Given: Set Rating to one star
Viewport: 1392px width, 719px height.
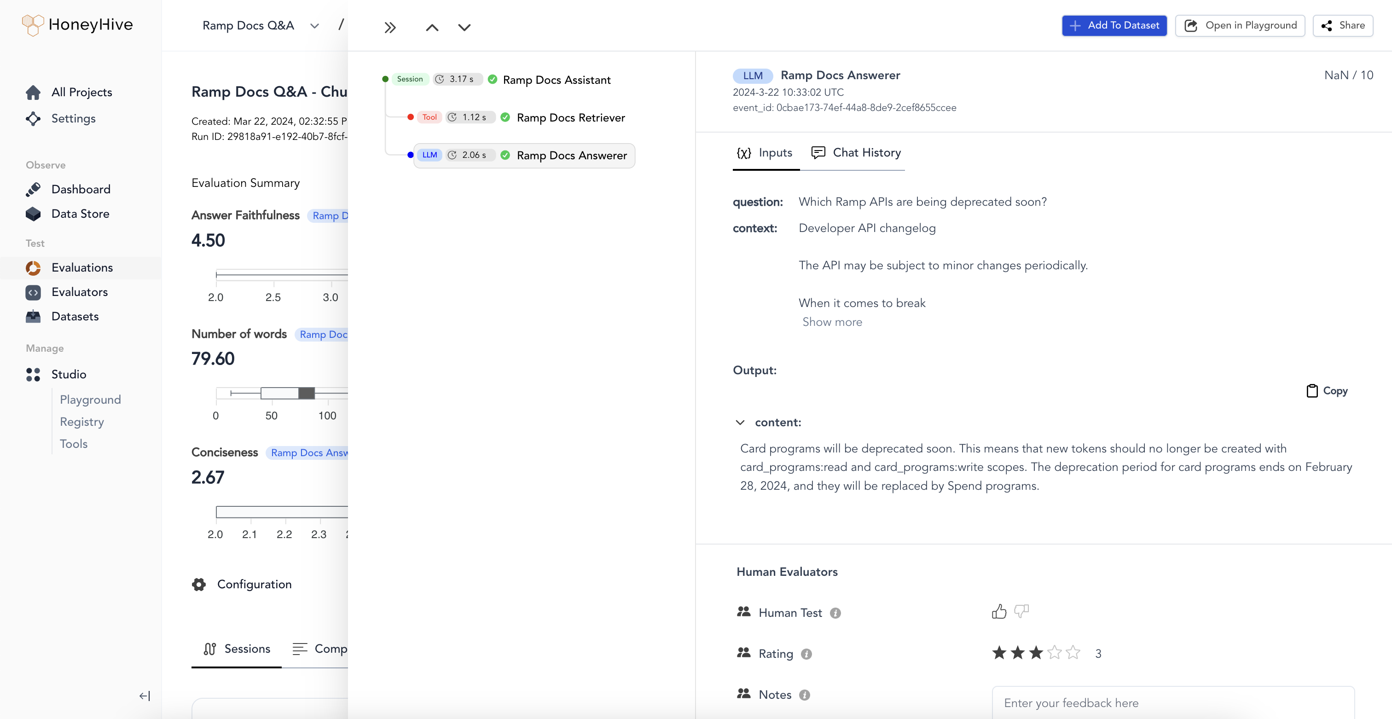Looking at the screenshot, I should pyautogui.click(x=999, y=653).
